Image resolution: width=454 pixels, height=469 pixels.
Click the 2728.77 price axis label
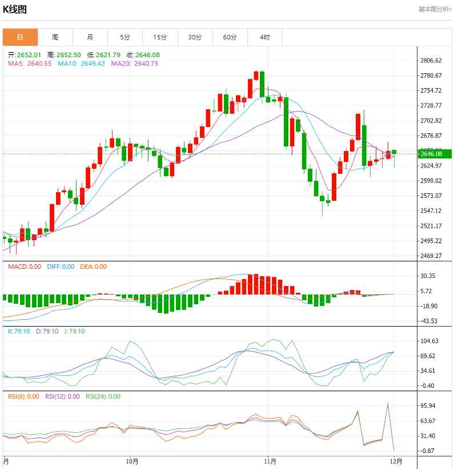click(431, 105)
